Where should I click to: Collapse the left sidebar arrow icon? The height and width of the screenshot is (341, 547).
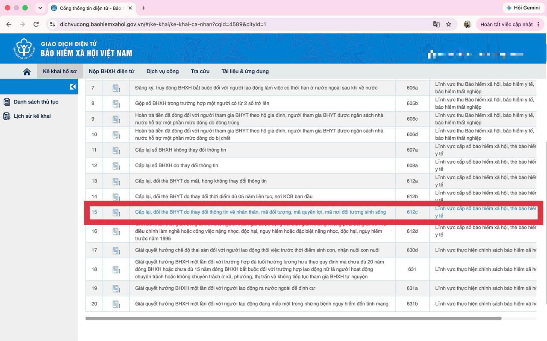(x=73, y=87)
